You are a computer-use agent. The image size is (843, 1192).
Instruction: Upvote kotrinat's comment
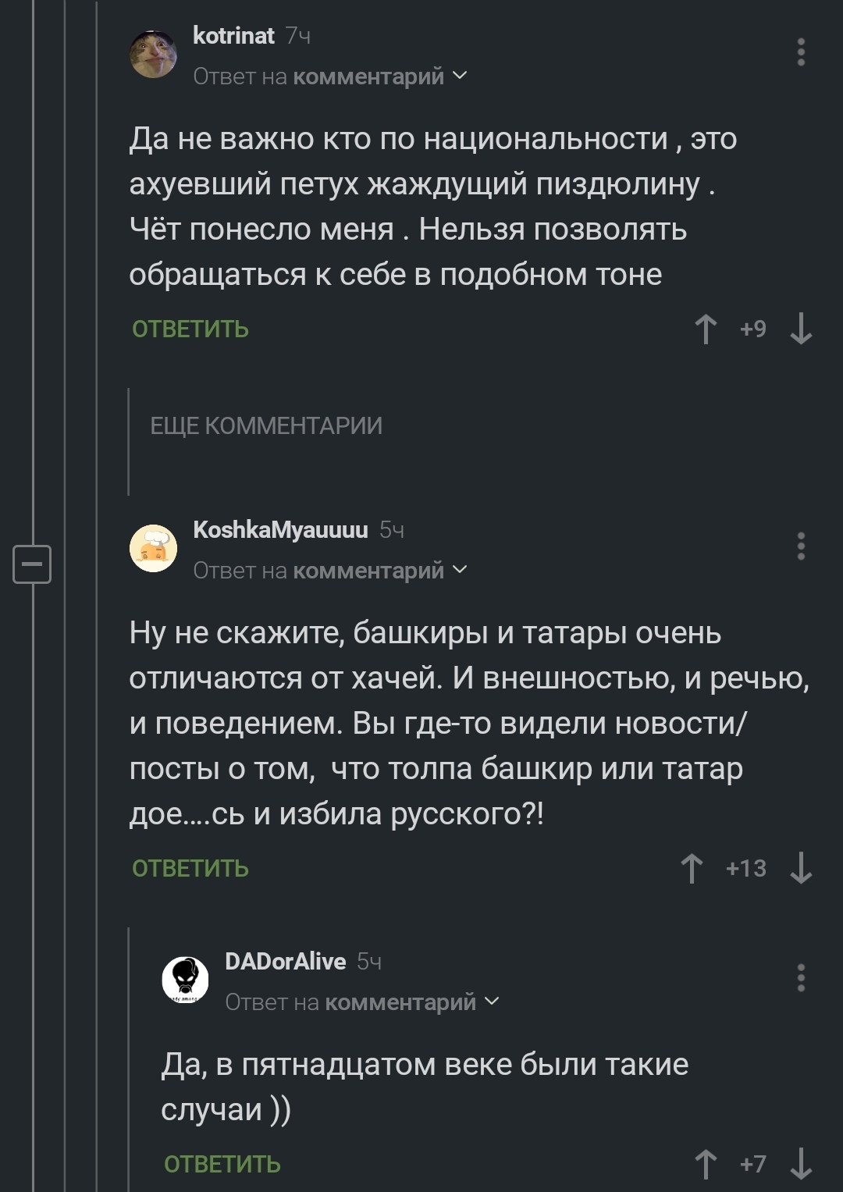coord(706,329)
